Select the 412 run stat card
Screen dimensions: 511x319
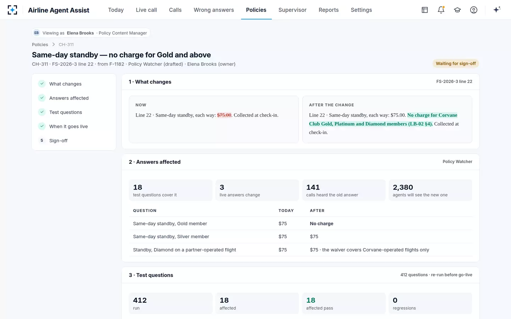171,303
